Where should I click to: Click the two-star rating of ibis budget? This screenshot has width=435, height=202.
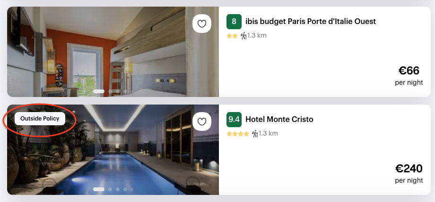pyautogui.click(x=232, y=36)
